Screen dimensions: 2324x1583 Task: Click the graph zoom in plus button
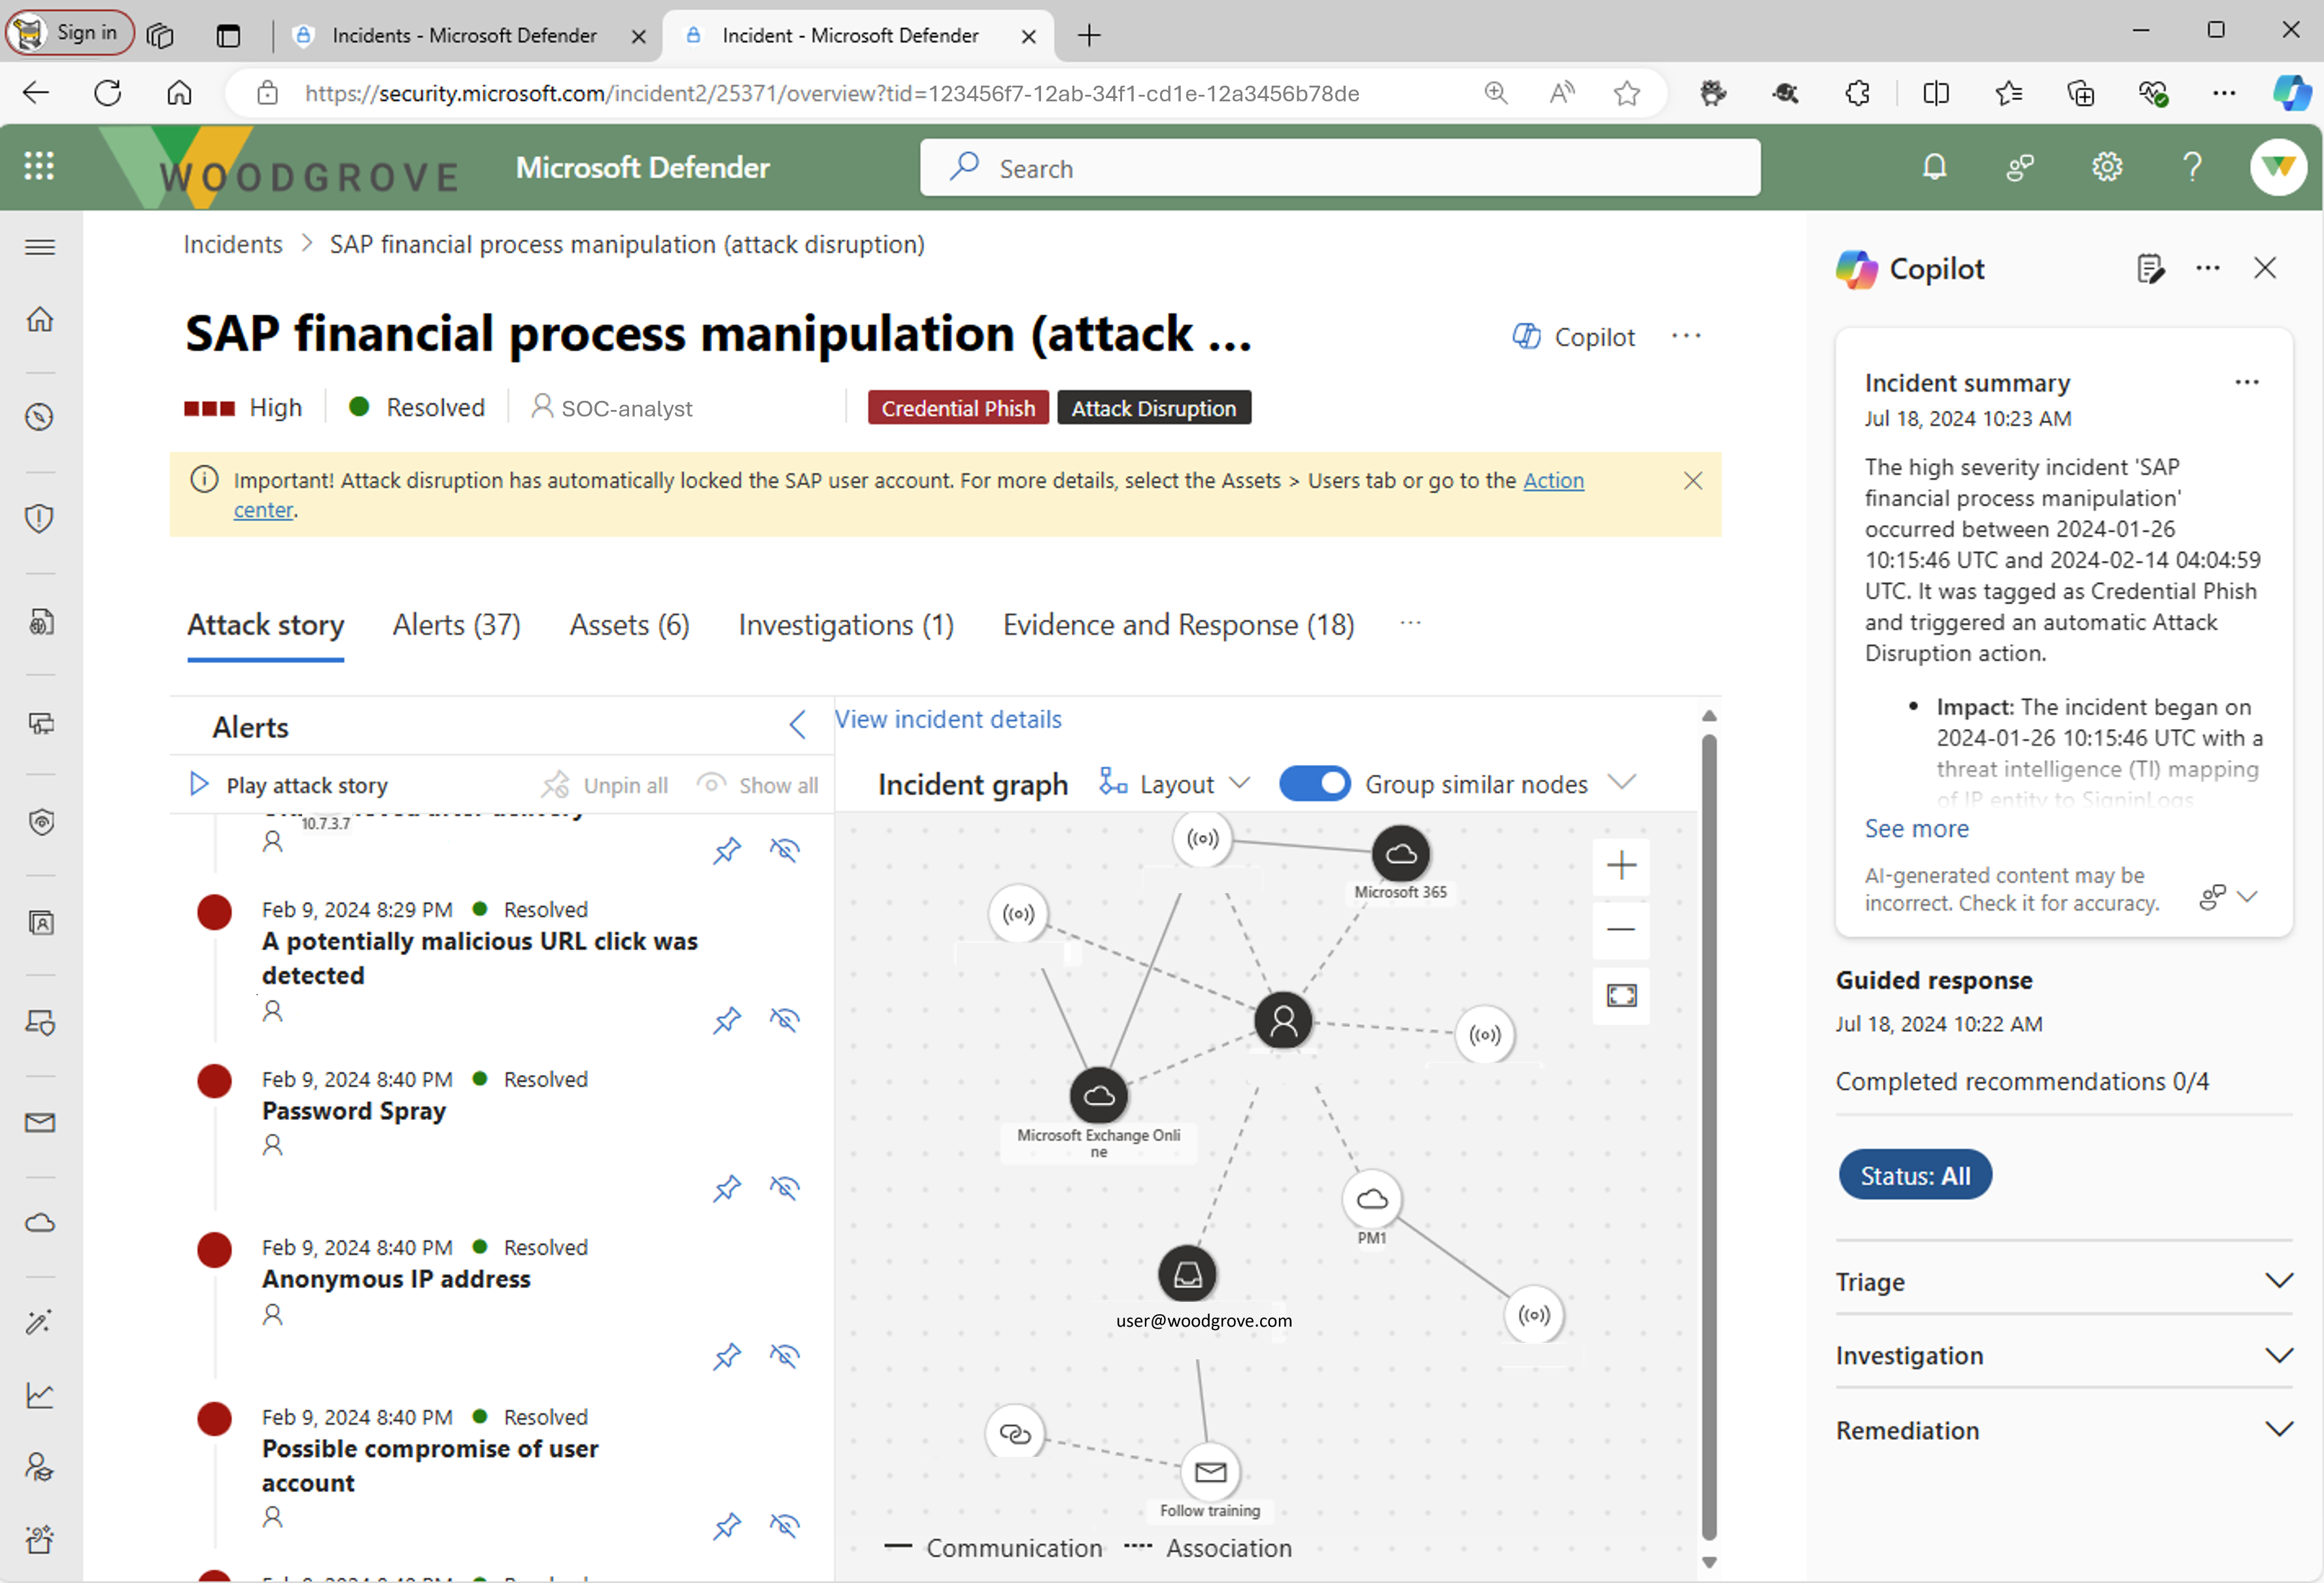[x=1621, y=865]
